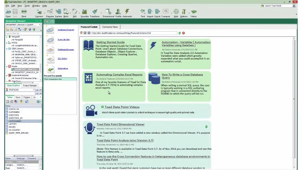Open the Options toolbar icon
The width and height of the screenshot is (302, 170).
[184, 12]
